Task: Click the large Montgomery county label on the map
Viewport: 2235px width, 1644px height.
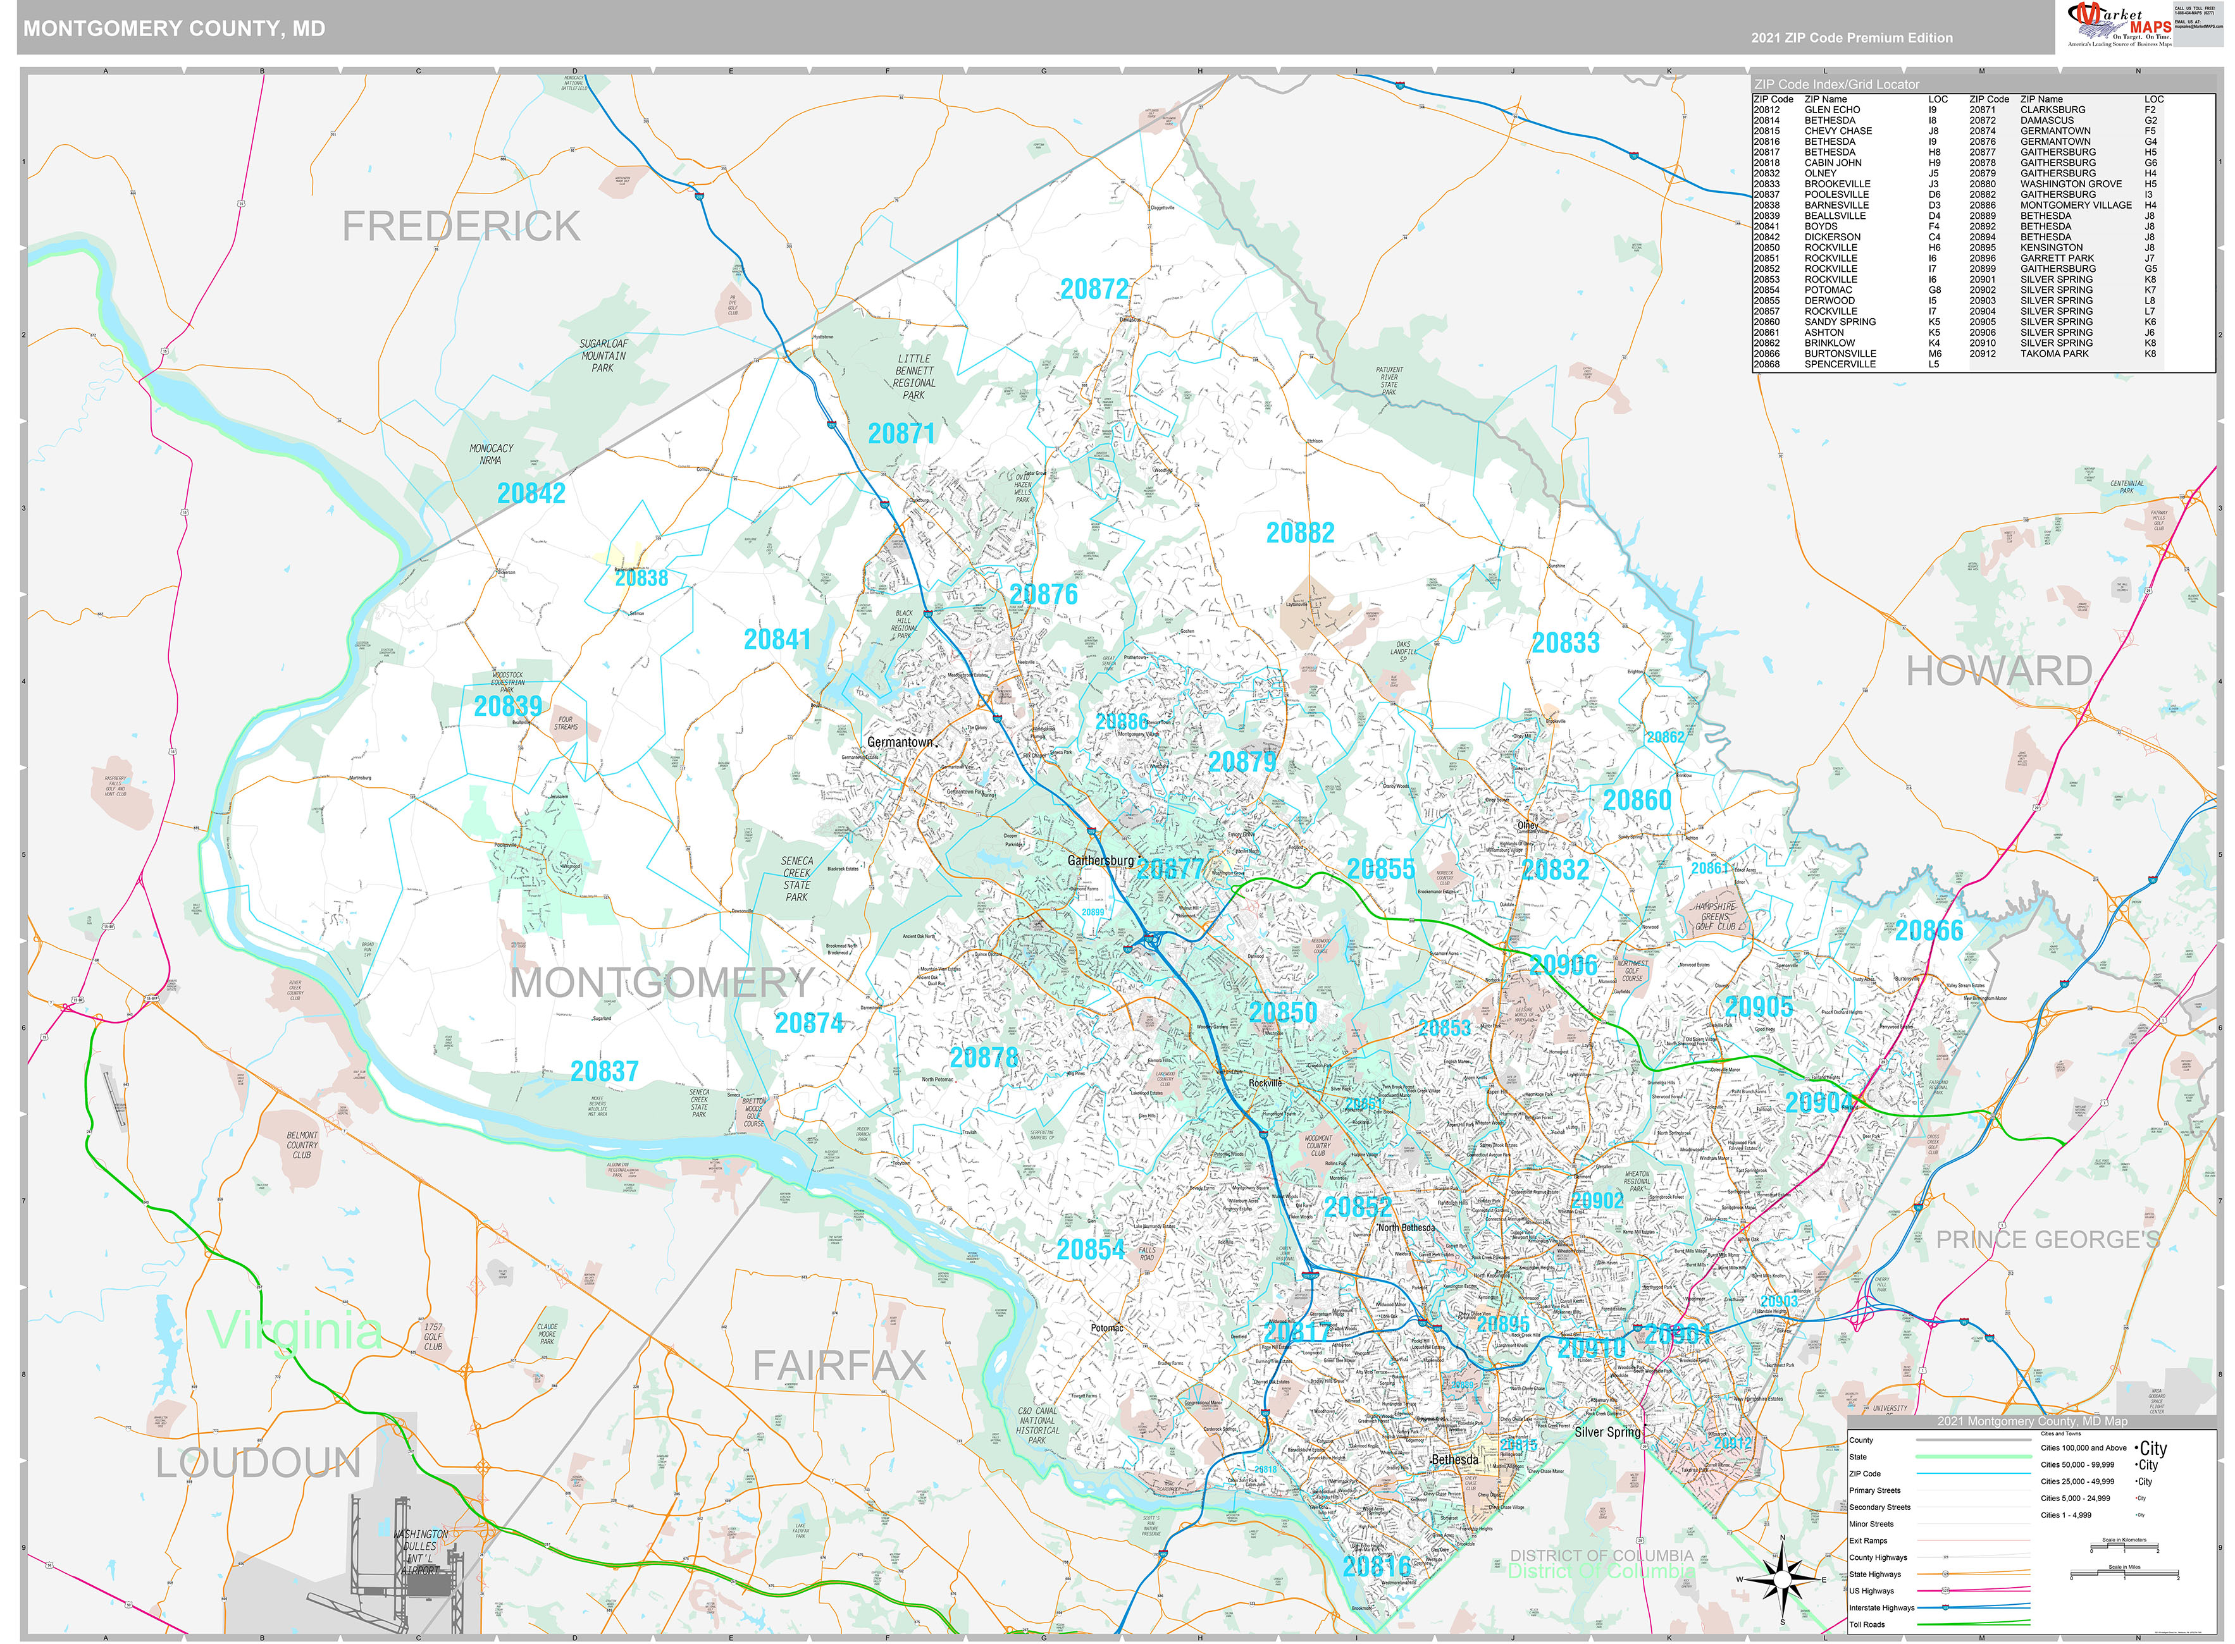Action: coord(662,983)
